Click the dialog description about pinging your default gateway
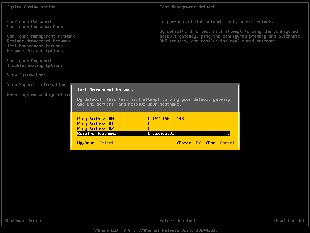 (153, 102)
